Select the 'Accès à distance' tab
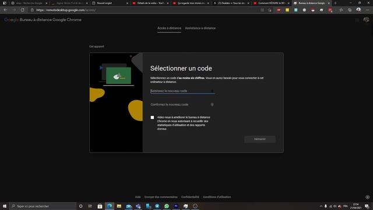This screenshot has width=373, height=210. tap(169, 28)
